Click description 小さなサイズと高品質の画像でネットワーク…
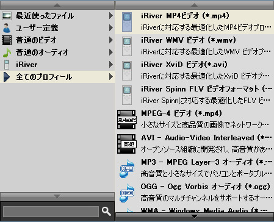 coord(205,125)
